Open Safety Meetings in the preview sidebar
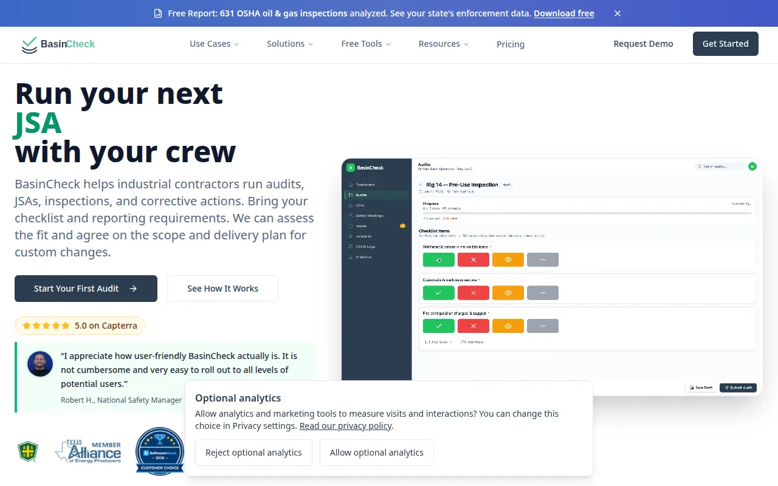 tap(376, 216)
